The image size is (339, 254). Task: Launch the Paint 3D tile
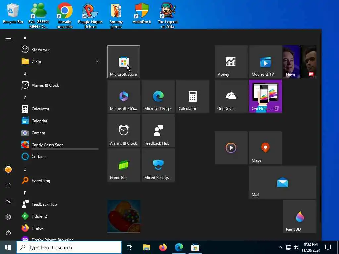pyautogui.click(x=300, y=217)
